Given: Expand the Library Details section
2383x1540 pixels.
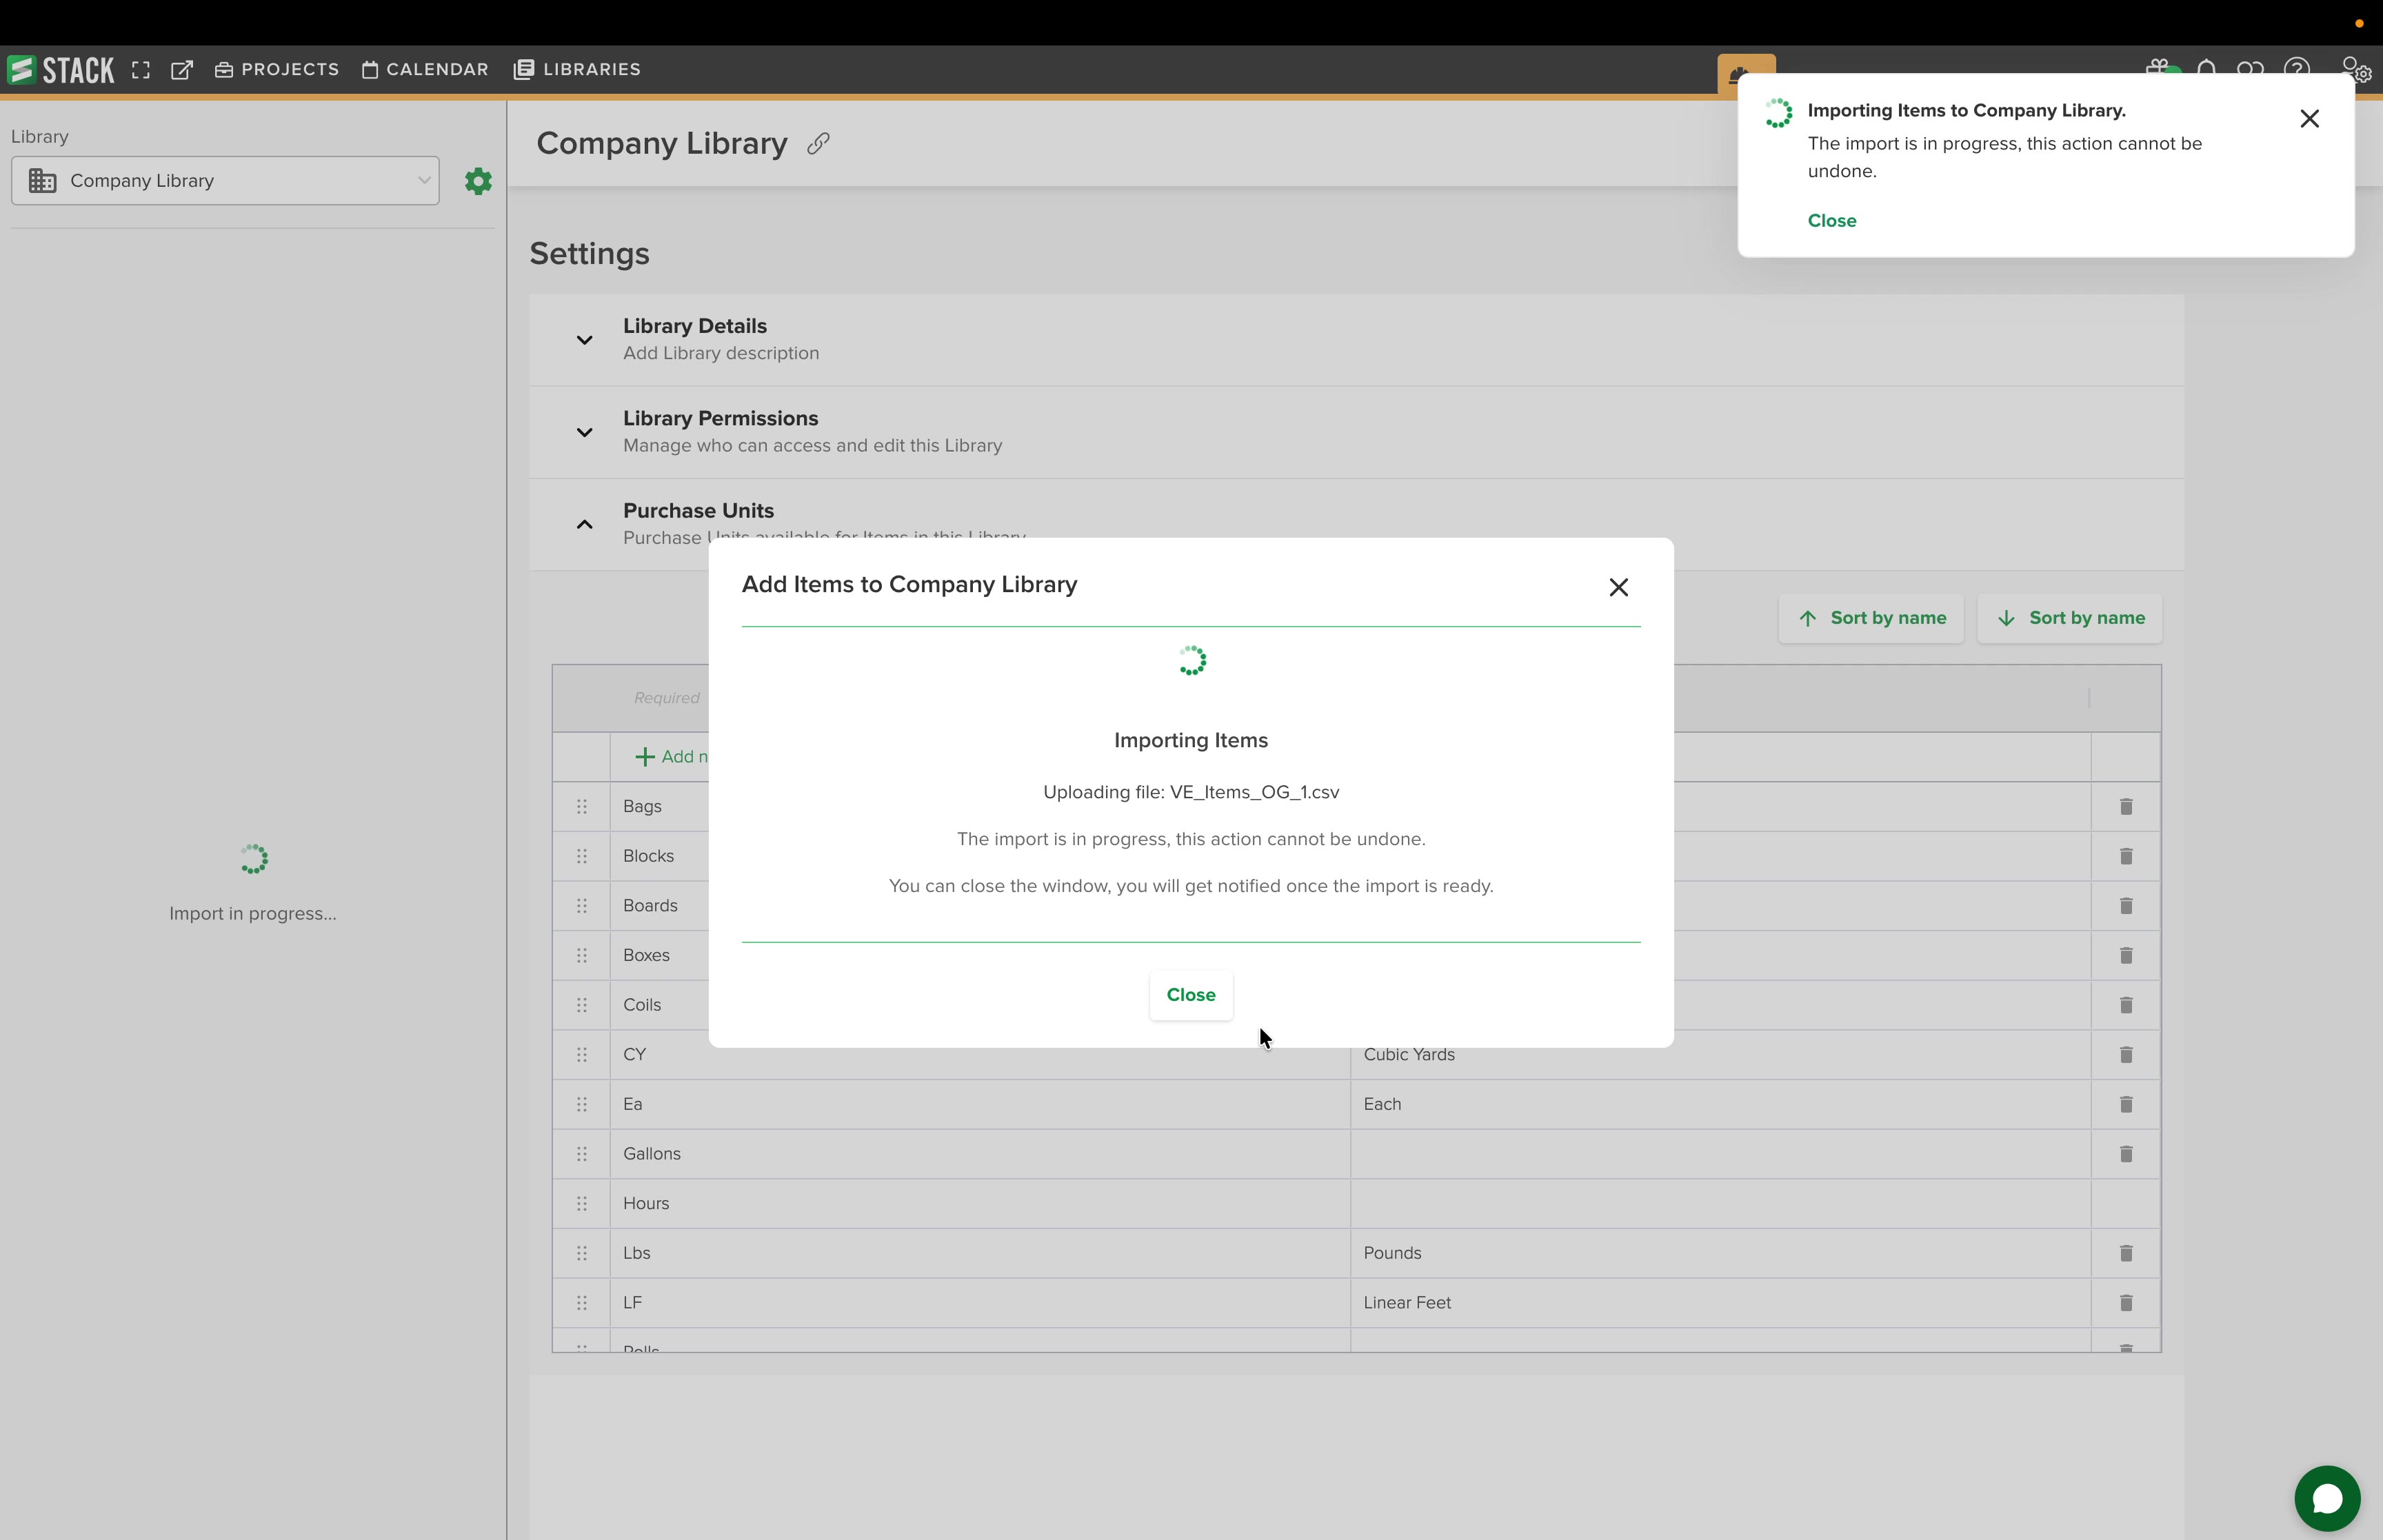Looking at the screenshot, I should tap(584, 340).
